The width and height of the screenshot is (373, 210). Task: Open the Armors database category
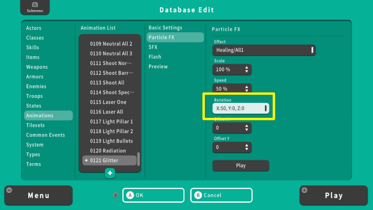click(x=35, y=77)
